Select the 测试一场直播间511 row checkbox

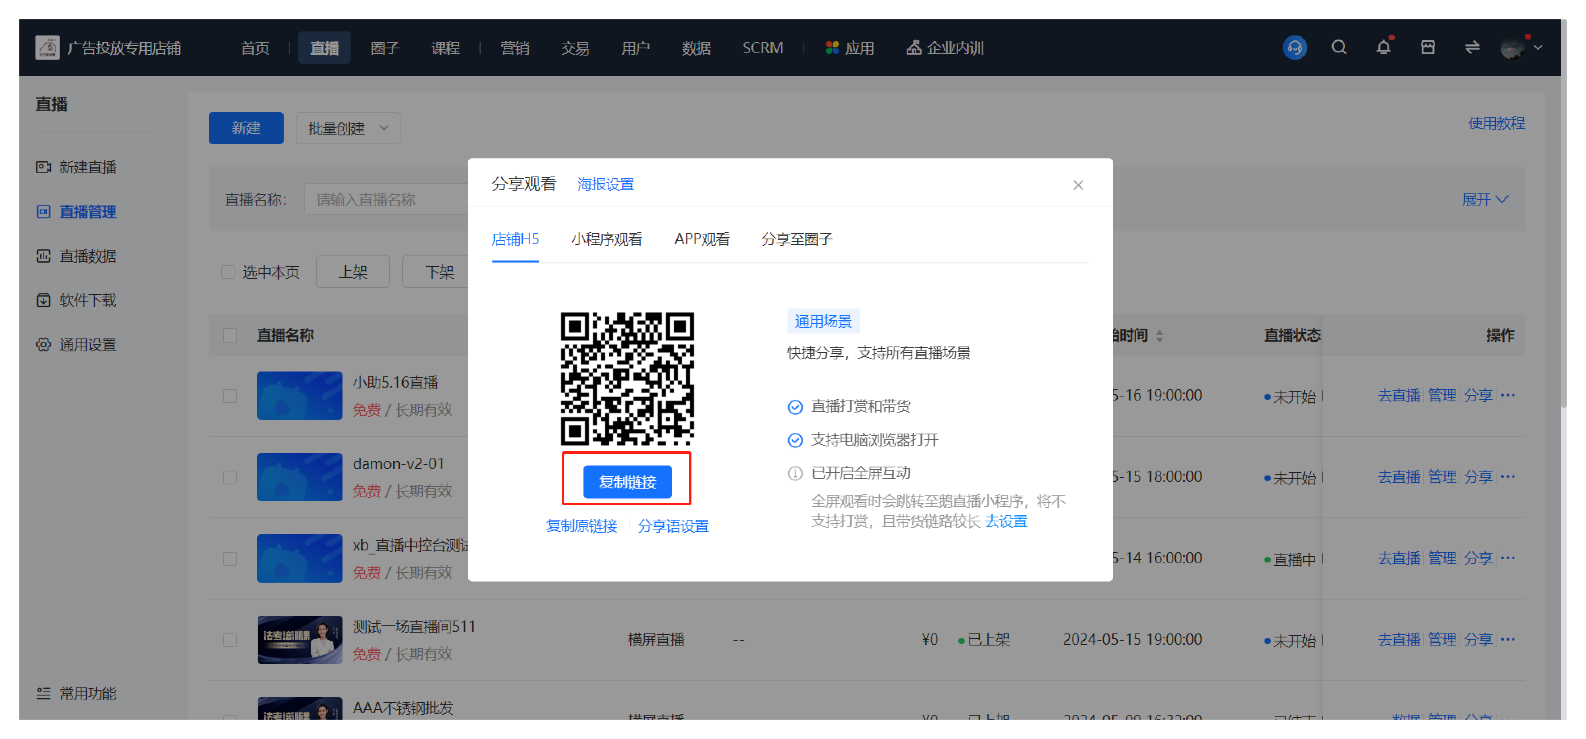pyautogui.click(x=230, y=640)
